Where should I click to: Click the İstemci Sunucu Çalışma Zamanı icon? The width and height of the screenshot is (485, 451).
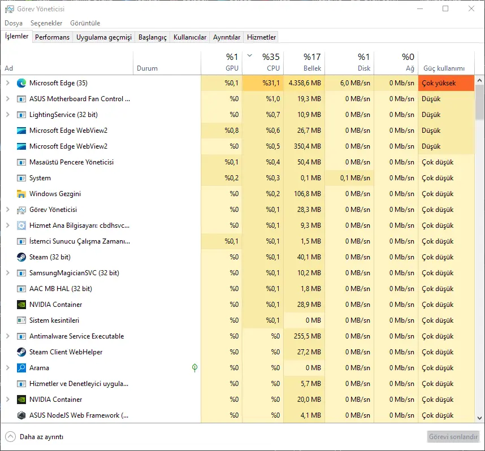[x=21, y=241]
